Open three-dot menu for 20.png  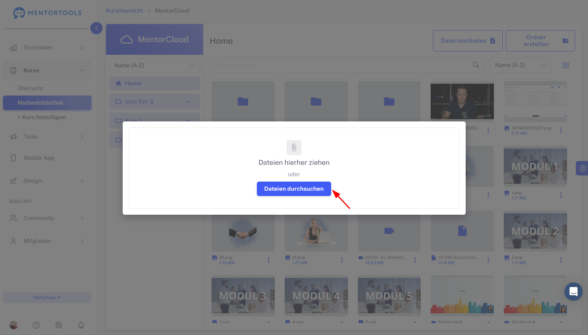(269, 260)
